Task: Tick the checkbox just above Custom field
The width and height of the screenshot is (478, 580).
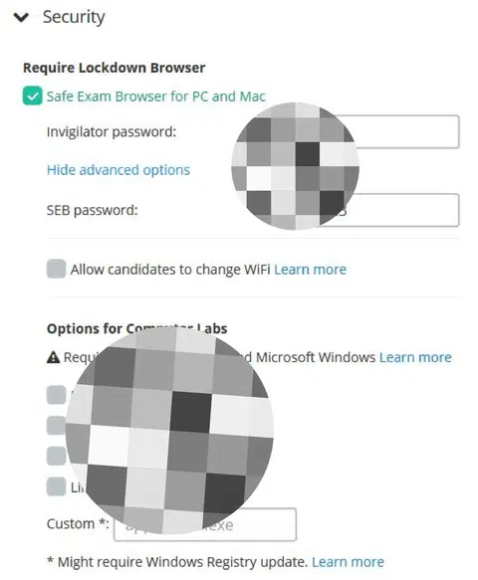Action: pyautogui.click(x=57, y=486)
